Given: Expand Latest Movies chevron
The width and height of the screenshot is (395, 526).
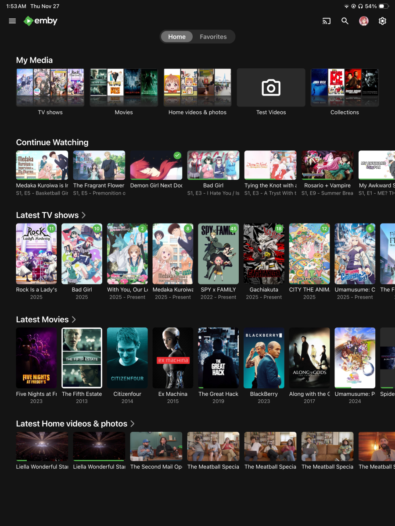Looking at the screenshot, I should [74, 320].
